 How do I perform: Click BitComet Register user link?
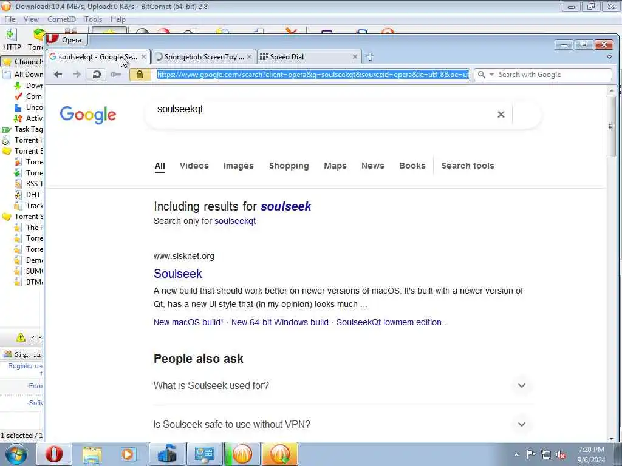tap(25, 366)
